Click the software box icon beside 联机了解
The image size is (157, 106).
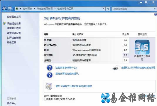coord(49,86)
